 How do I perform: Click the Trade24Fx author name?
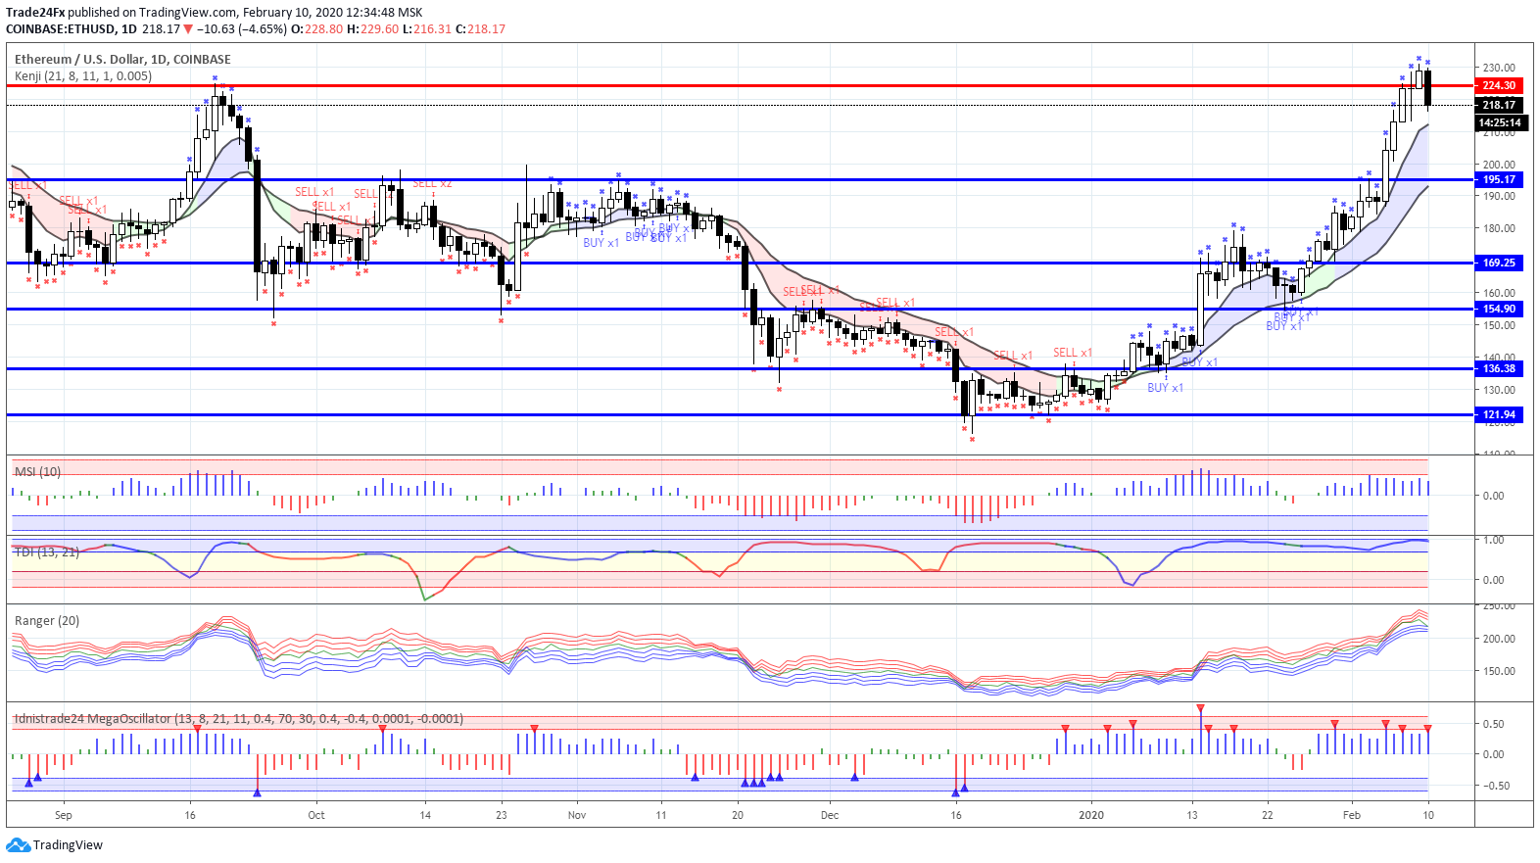tap(35, 12)
